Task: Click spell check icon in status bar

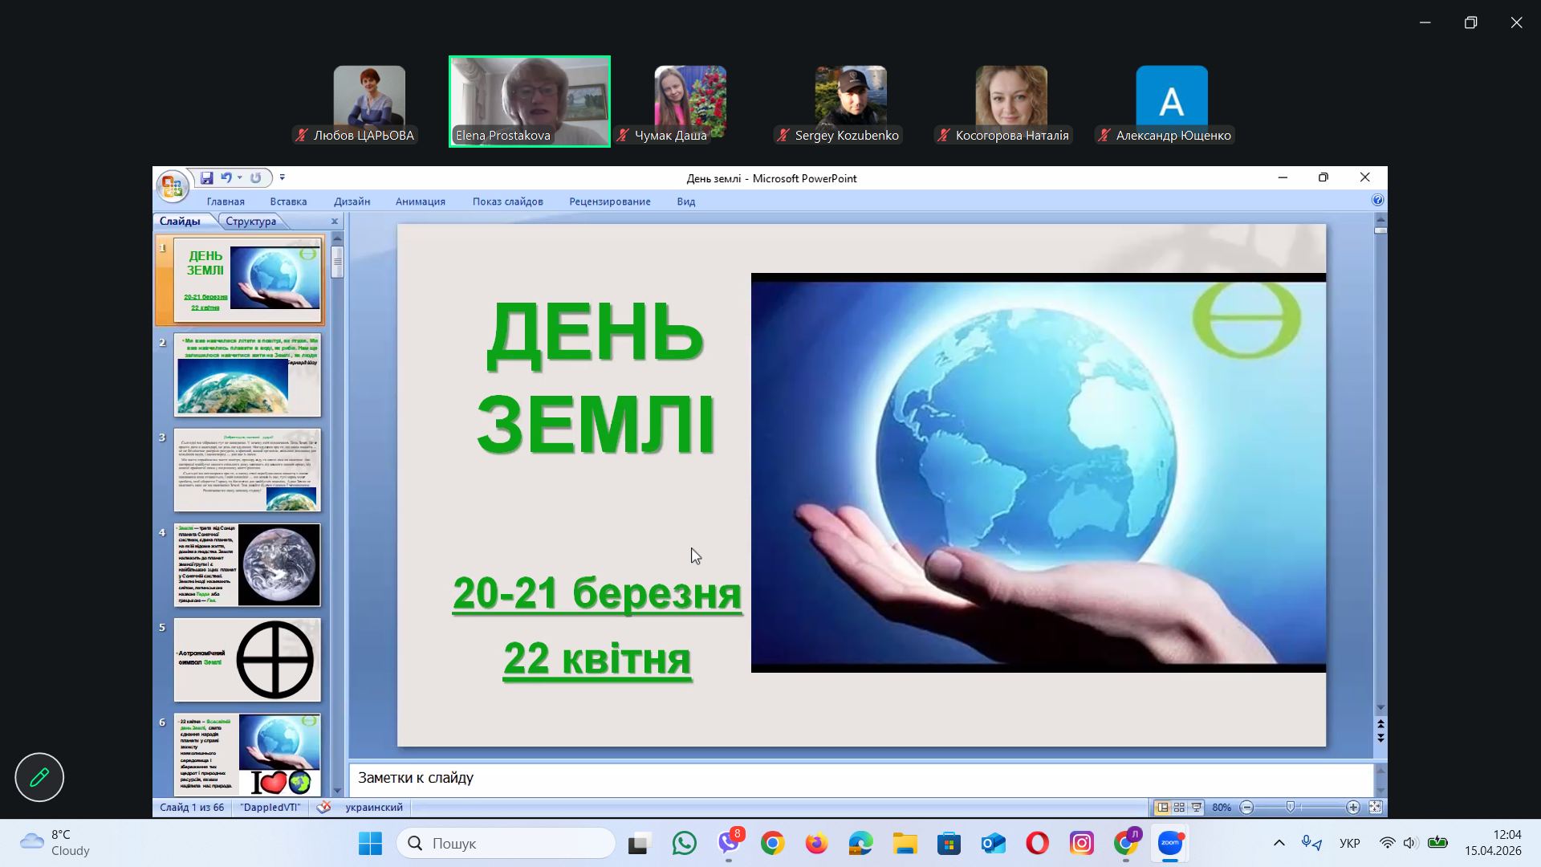Action: (x=323, y=808)
